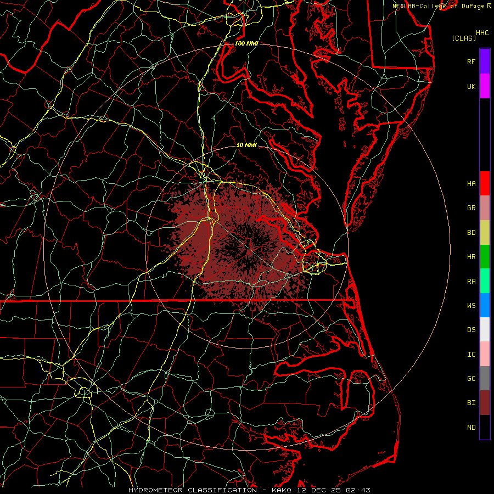The width and height of the screenshot is (494, 494).
Task: Click the 12 DEC 25 02:43 timestamp
Action: [x=333, y=490]
